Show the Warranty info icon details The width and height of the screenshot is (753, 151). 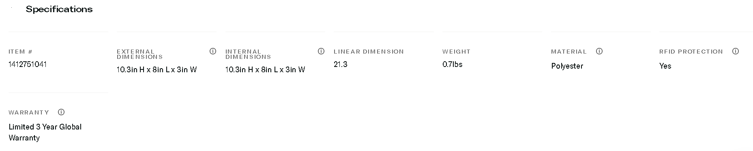pyautogui.click(x=61, y=112)
